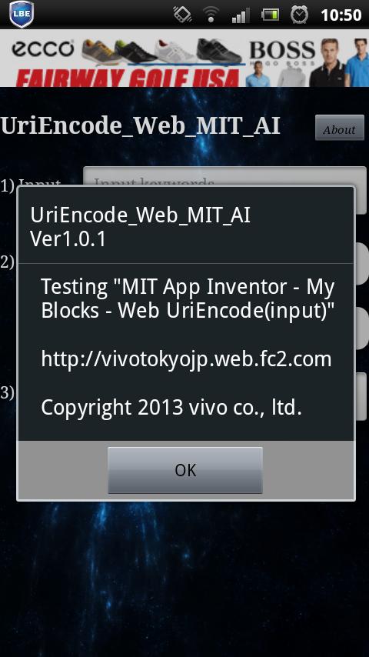The width and height of the screenshot is (369, 657).
Task: Tap the vivotokyojp.web.fc2.com URL
Action: pyautogui.click(x=186, y=359)
